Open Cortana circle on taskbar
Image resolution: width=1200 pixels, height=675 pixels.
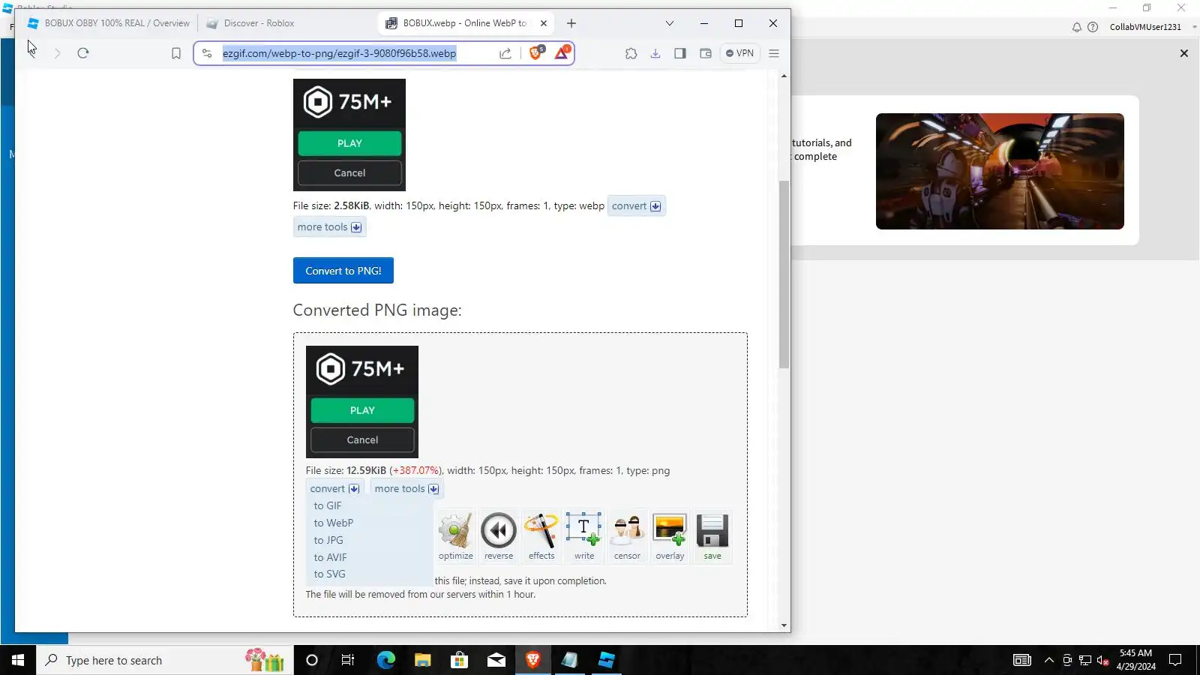click(x=312, y=660)
